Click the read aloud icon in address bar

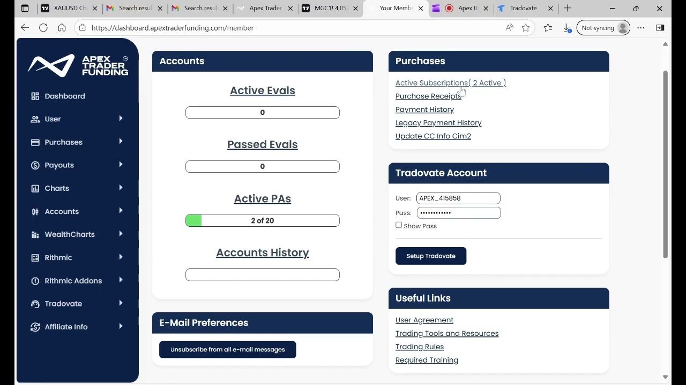[509, 28]
